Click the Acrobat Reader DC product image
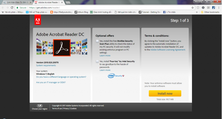The image size is (222, 119). pos(62,48)
